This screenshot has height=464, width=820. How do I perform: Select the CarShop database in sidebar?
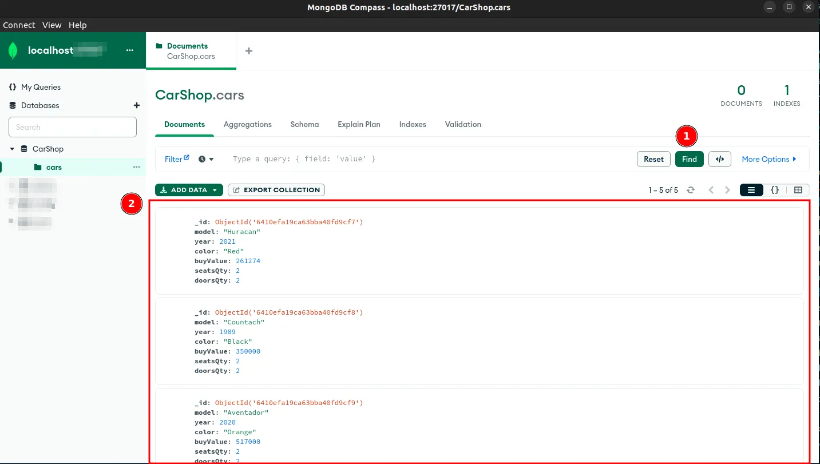48,149
